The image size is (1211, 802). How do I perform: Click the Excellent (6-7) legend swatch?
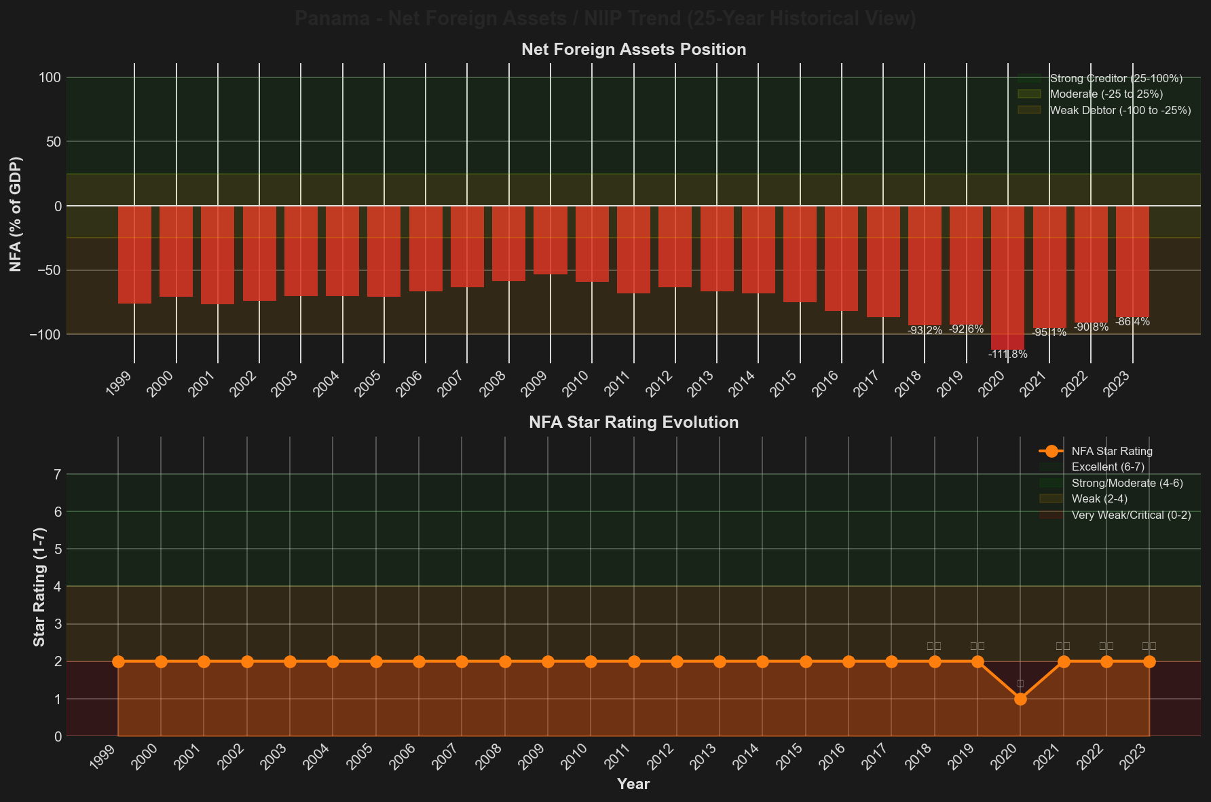[x=1051, y=467]
